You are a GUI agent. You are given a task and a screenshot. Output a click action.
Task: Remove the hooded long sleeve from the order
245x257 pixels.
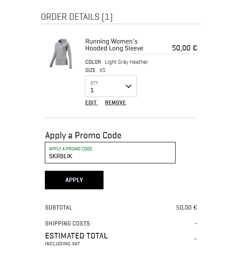point(116,103)
